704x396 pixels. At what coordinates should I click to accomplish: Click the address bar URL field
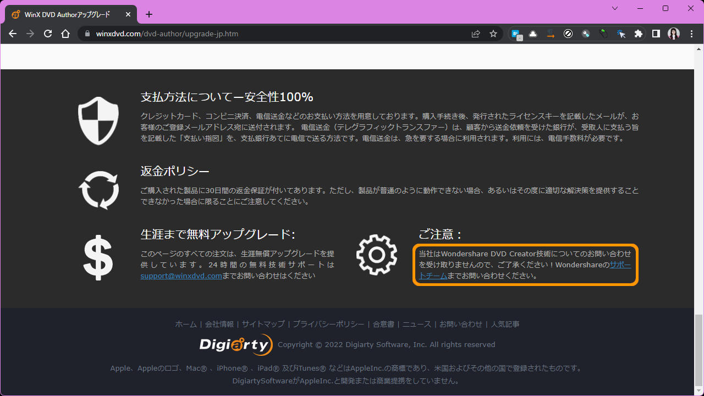(x=275, y=34)
